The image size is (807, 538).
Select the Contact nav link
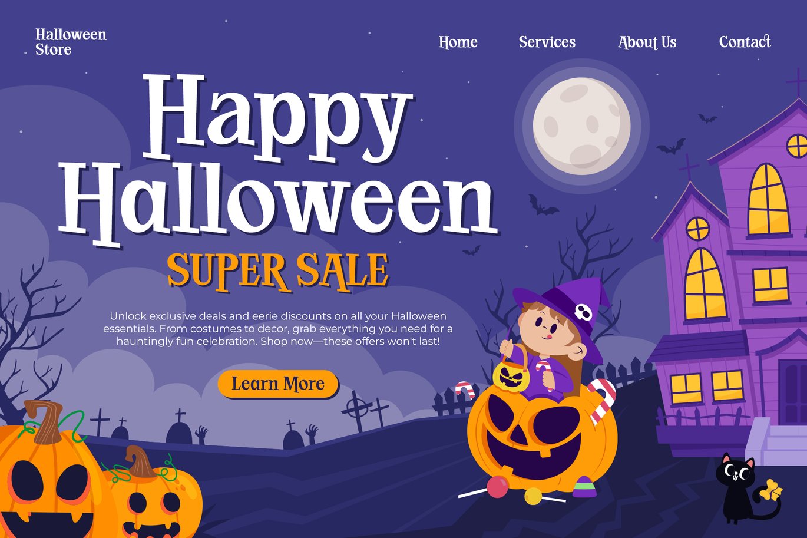[745, 42]
